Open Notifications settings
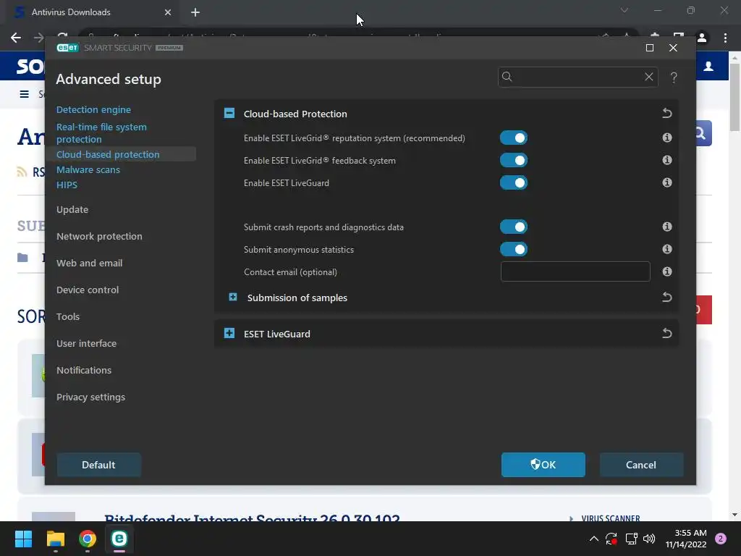The height and width of the screenshot is (556, 741). tap(84, 370)
